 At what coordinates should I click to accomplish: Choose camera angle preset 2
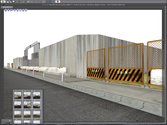tap(27, 95)
